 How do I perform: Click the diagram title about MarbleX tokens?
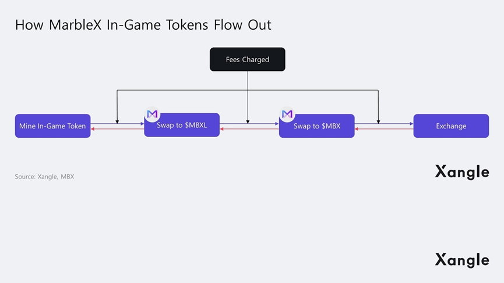(143, 25)
